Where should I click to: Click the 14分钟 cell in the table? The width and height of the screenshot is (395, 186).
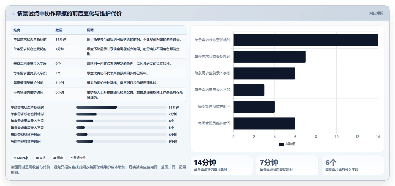pos(61,40)
